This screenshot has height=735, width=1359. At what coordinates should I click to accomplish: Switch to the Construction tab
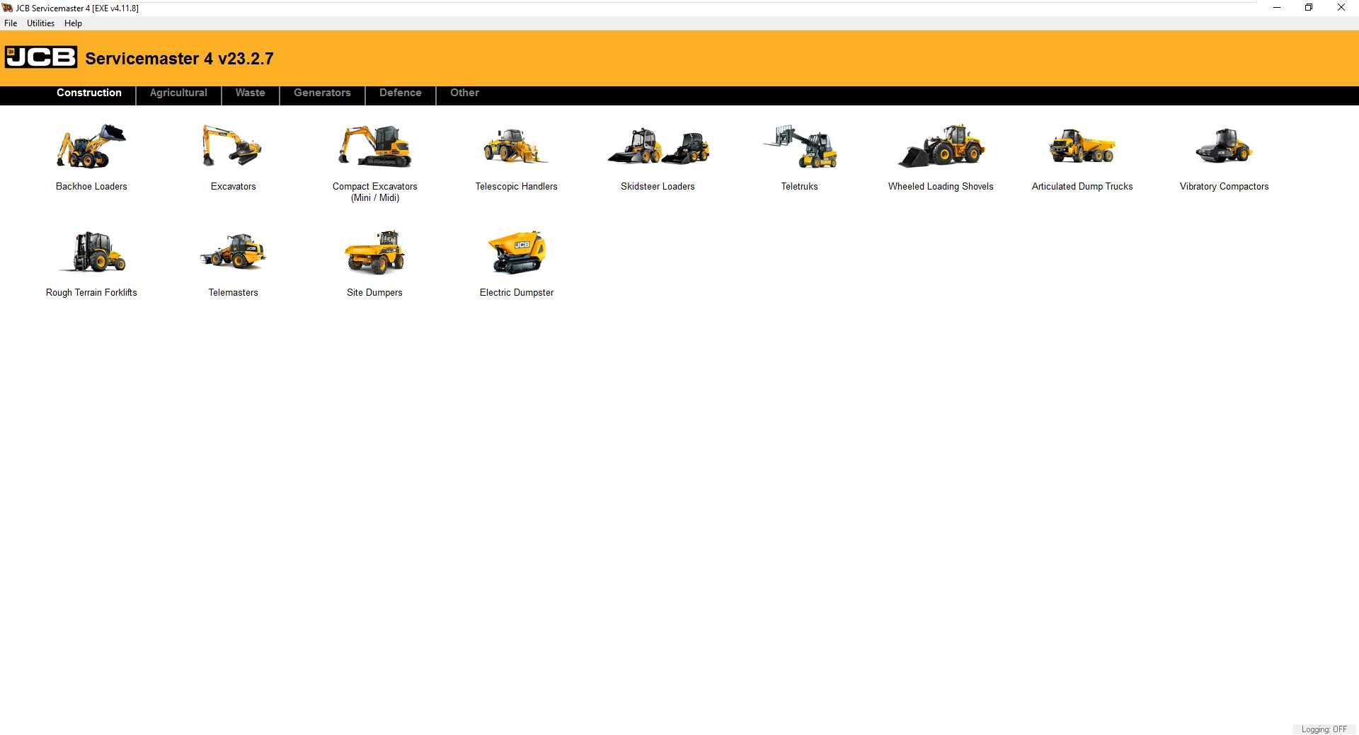click(x=89, y=93)
